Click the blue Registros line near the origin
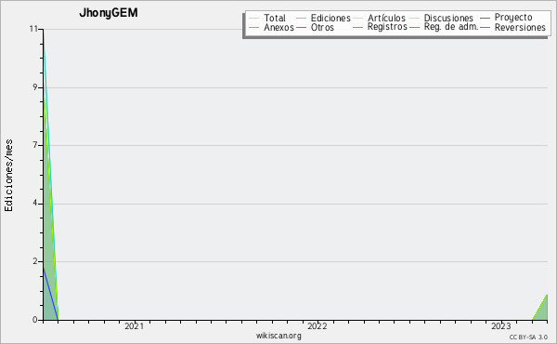Viewport: 557px width, 344px height. (51, 294)
